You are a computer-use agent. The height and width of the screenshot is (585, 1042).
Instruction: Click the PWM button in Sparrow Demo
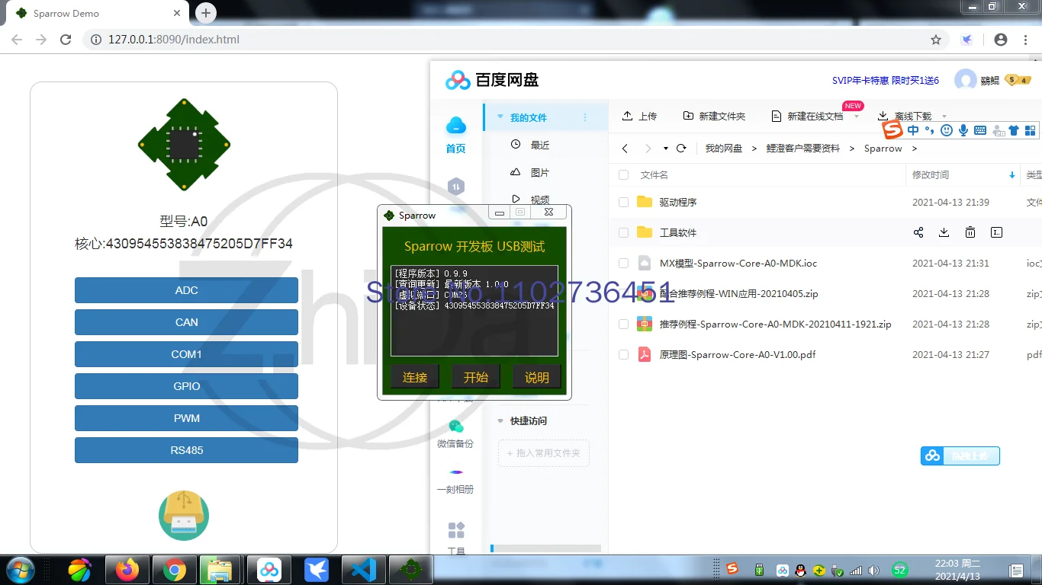point(186,418)
